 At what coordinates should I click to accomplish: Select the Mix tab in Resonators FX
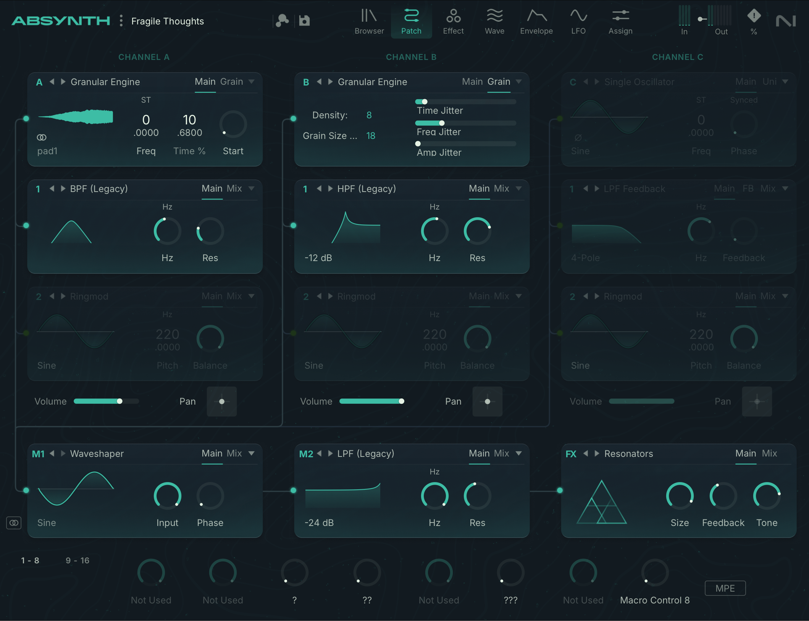tap(769, 453)
